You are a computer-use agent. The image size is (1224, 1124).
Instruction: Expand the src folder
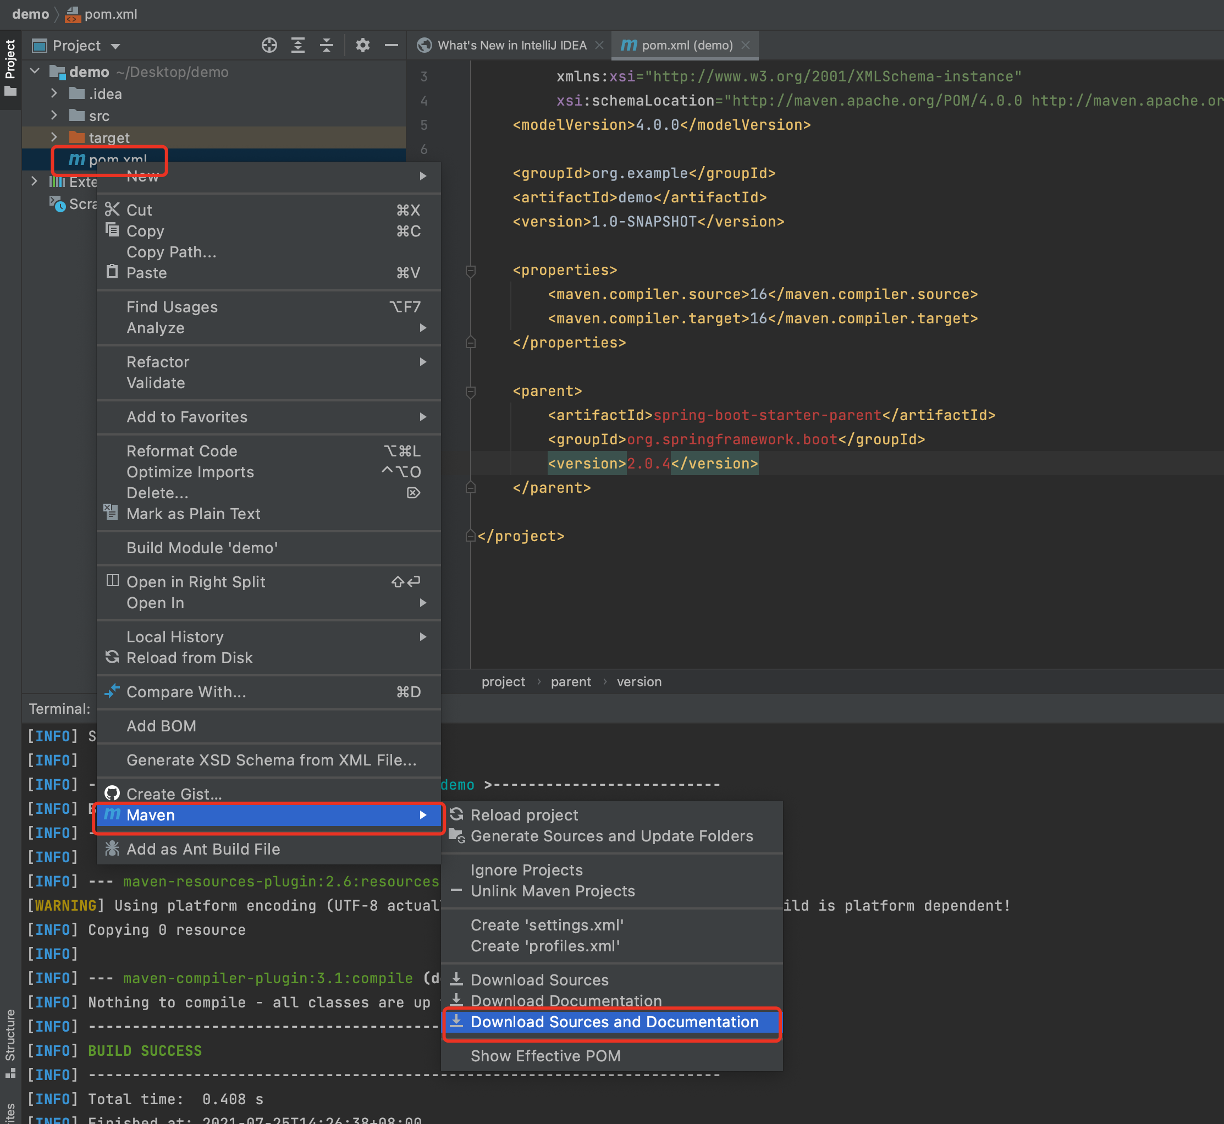[x=54, y=115]
